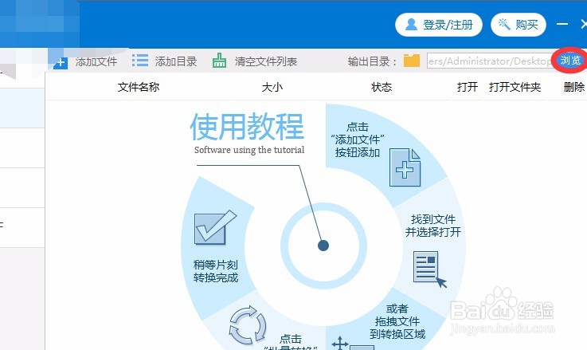Click the document with cursor icon
Screen dimensions: 587x350
tap(430, 269)
